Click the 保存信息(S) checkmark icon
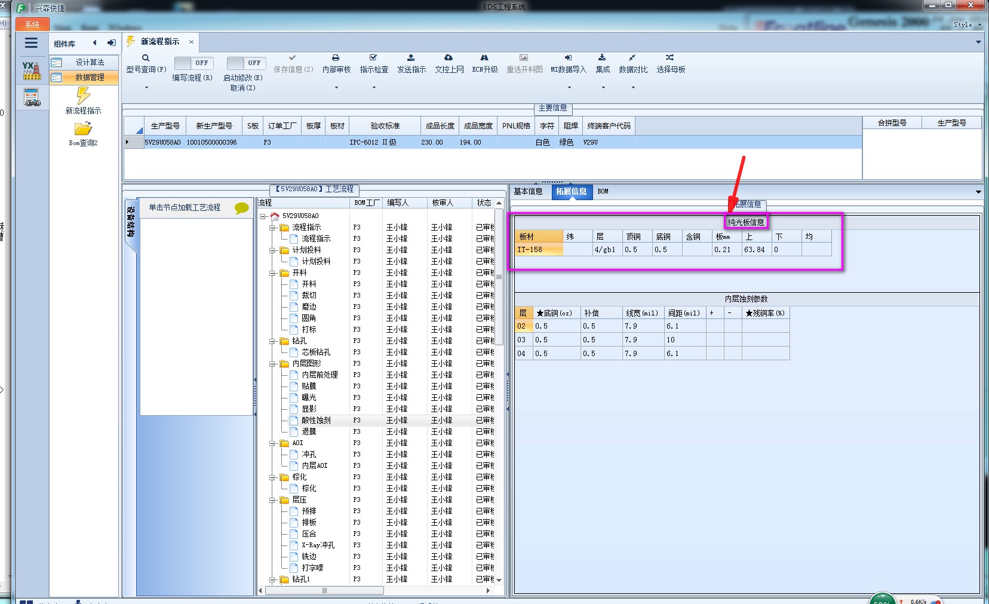This screenshot has height=604, width=989. tap(293, 58)
